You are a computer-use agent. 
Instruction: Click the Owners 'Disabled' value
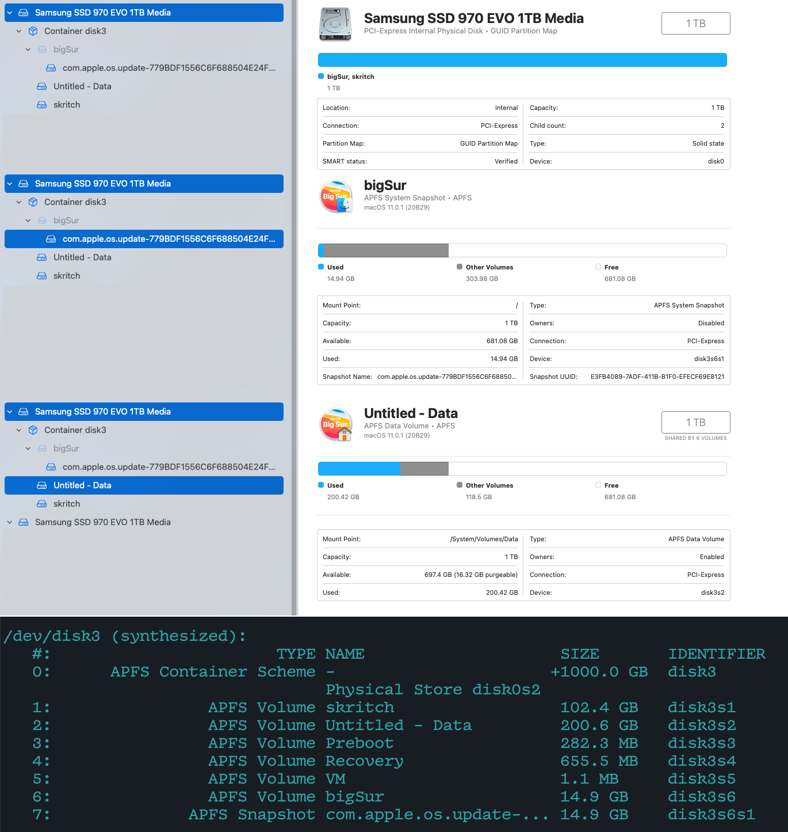pos(712,323)
